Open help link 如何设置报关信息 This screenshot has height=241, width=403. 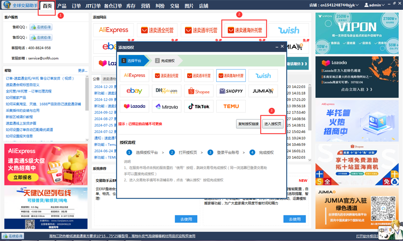[19, 136]
